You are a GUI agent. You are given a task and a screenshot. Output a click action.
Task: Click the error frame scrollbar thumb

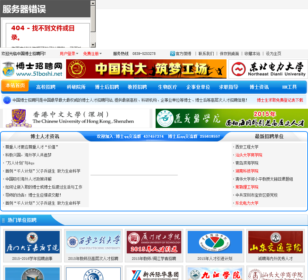coord(93,19)
